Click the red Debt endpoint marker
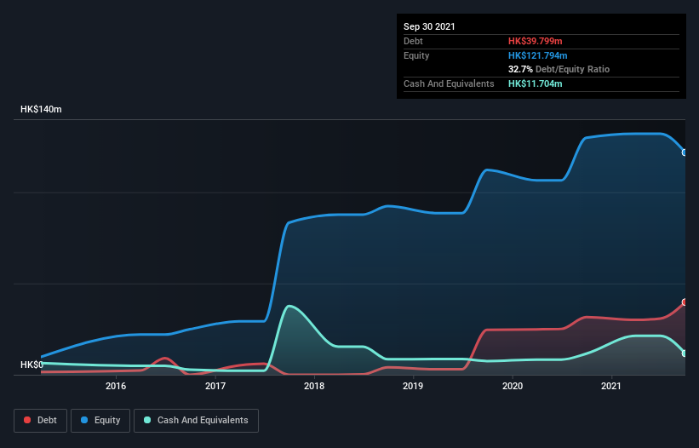This screenshot has width=699, height=448. (685, 302)
